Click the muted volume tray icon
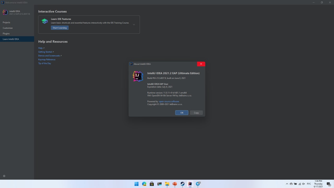Screen dimensions: 334x188 point(303,184)
